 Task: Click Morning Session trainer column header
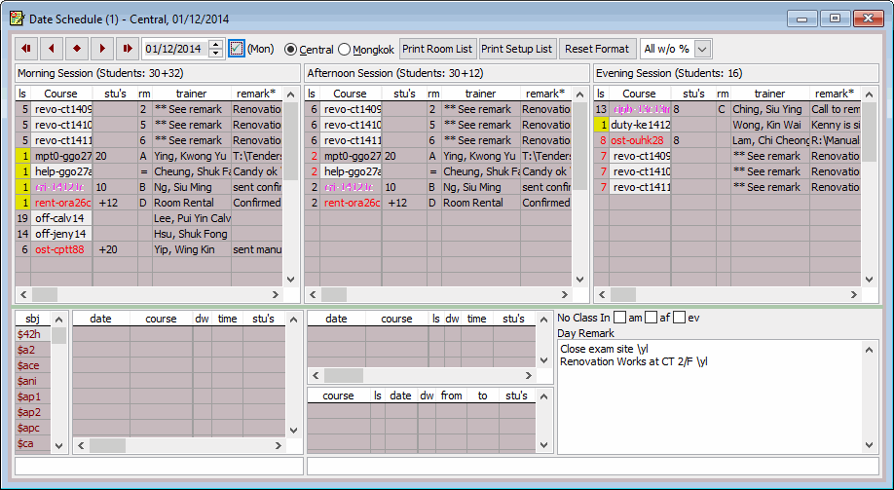(192, 94)
